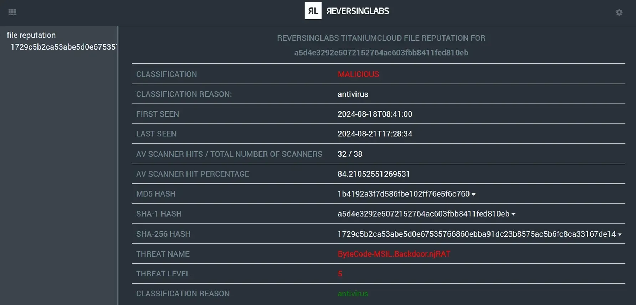Expand the SHA-1 hash dropdown arrow

pyautogui.click(x=513, y=214)
